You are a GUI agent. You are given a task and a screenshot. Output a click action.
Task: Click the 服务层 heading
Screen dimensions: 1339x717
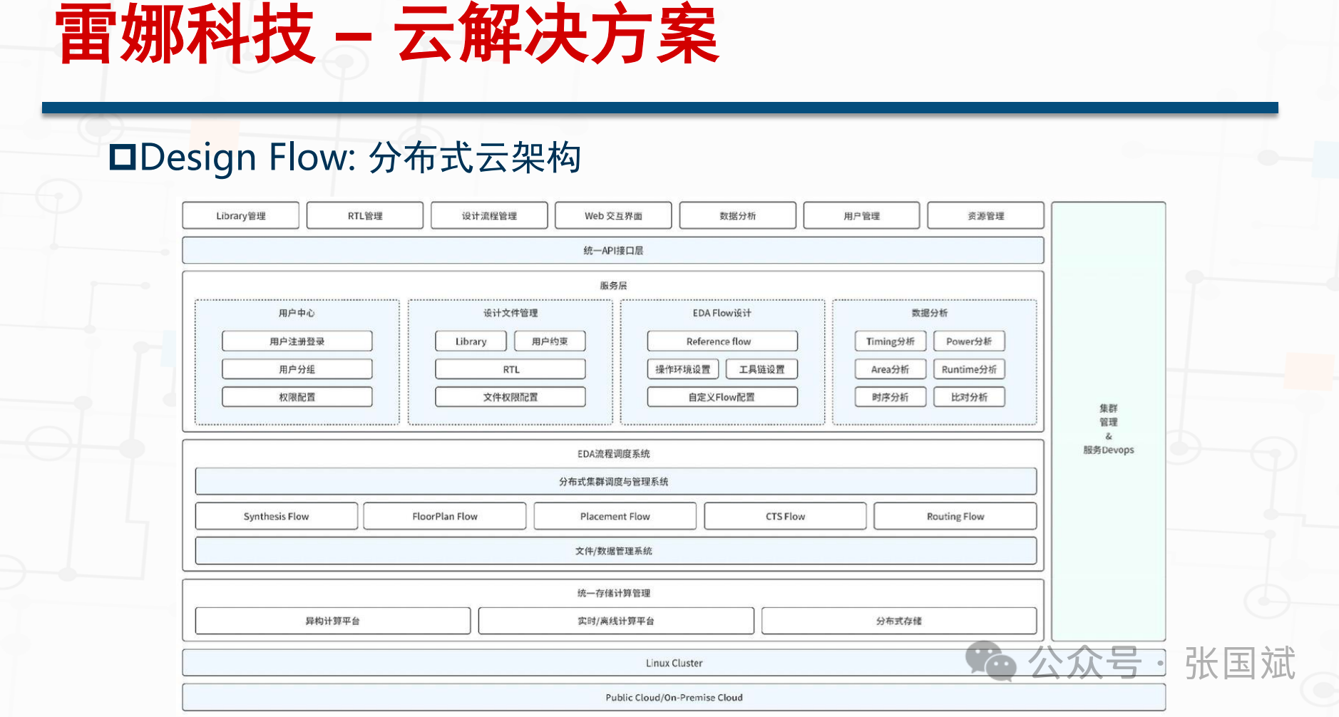[613, 286]
